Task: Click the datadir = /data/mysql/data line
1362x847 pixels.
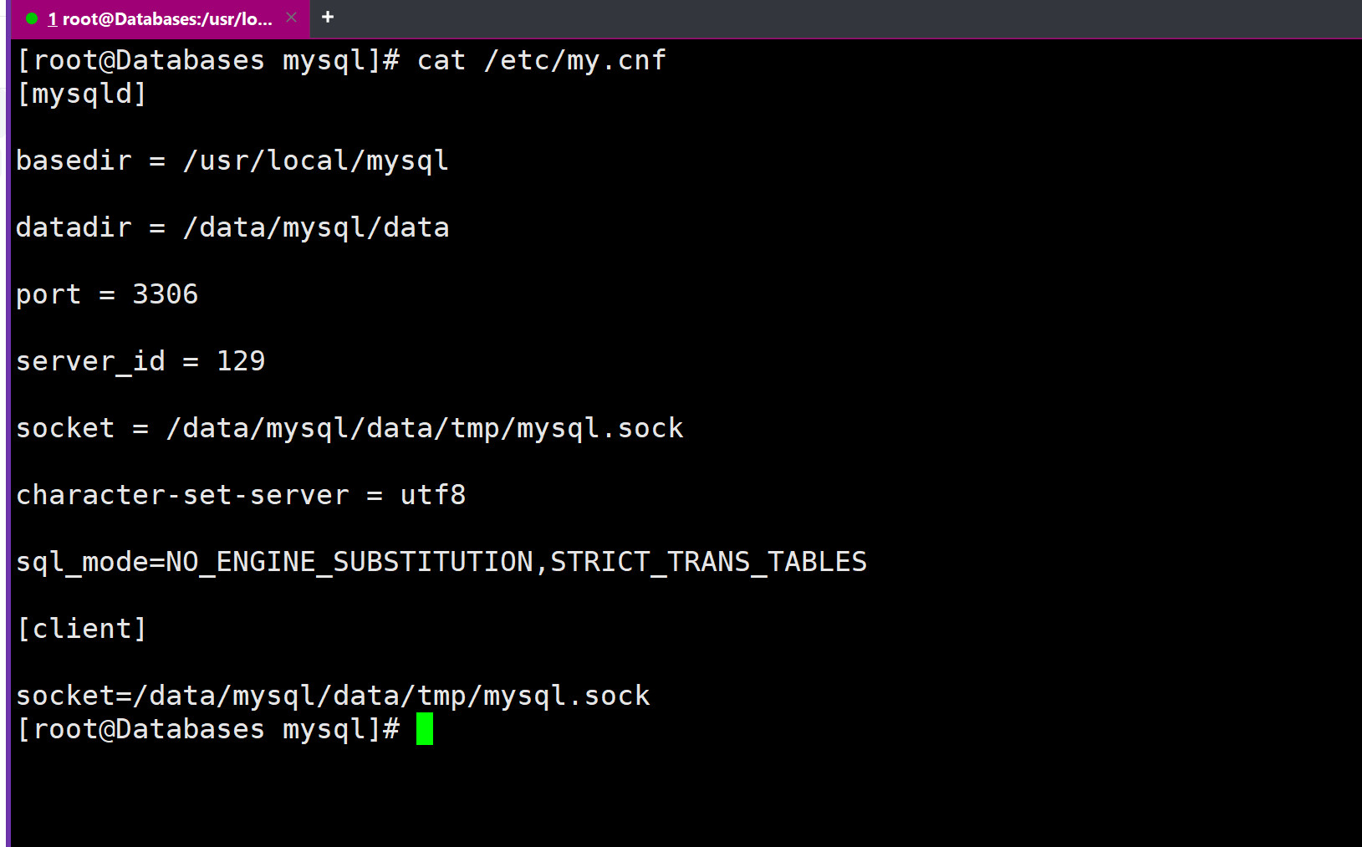Action: (232, 227)
